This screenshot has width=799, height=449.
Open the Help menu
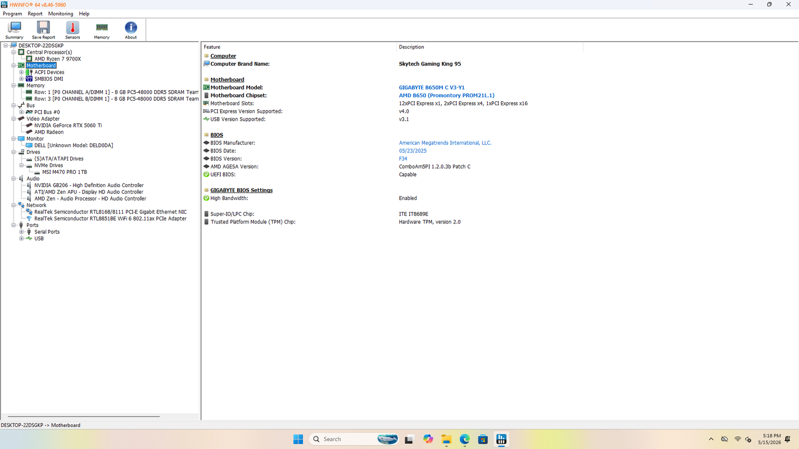(84, 14)
